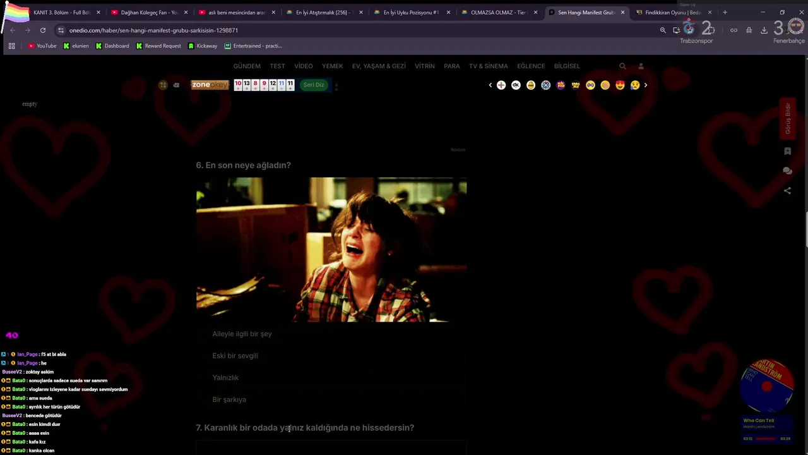Viewport: 808px width, 455px height.
Task: Open YEMEK menu section
Action: point(332,66)
